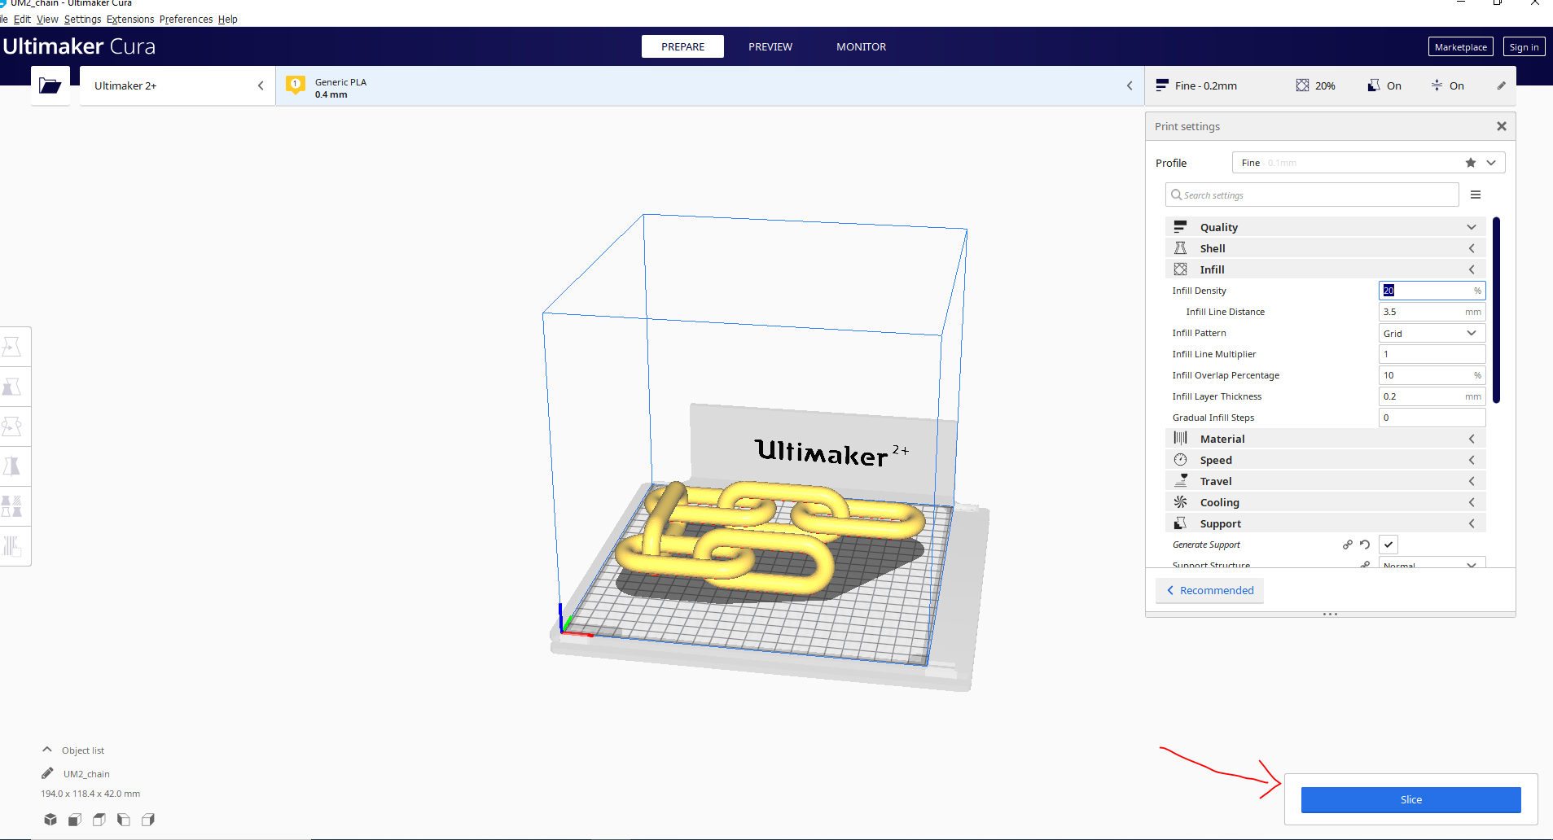Open the Marketplace
This screenshot has height=840, width=1553.
tap(1460, 47)
